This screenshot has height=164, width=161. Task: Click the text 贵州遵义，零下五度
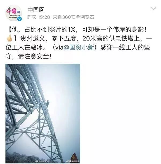pos(48,39)
